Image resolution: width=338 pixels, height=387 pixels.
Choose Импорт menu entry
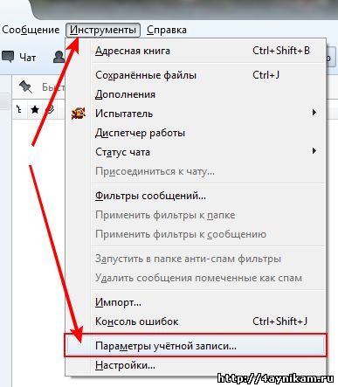195,302
